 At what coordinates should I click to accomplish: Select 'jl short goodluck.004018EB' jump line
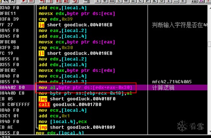[x=75, y=54]
